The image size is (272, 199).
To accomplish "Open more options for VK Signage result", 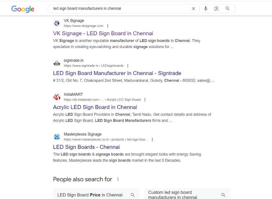I will point(108,26).
